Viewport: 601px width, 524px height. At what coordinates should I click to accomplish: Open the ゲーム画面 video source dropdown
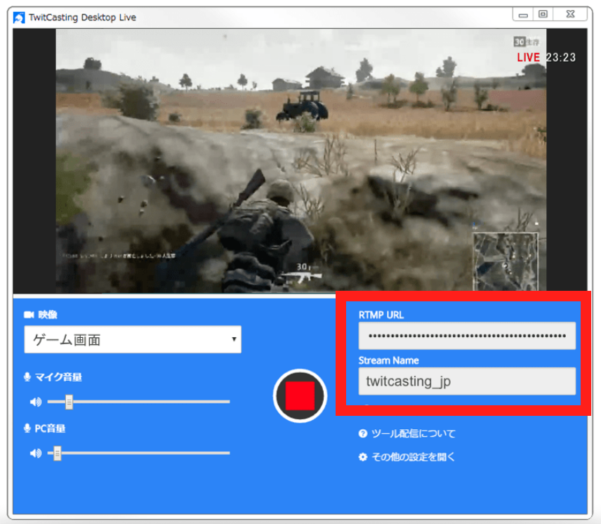pos(133,340)
